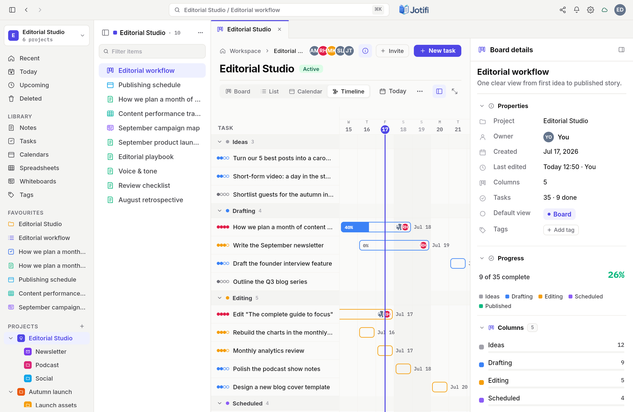This screenshot has width=633, height=412.
Task: Click the top search bar
Action: coord(279,10)
